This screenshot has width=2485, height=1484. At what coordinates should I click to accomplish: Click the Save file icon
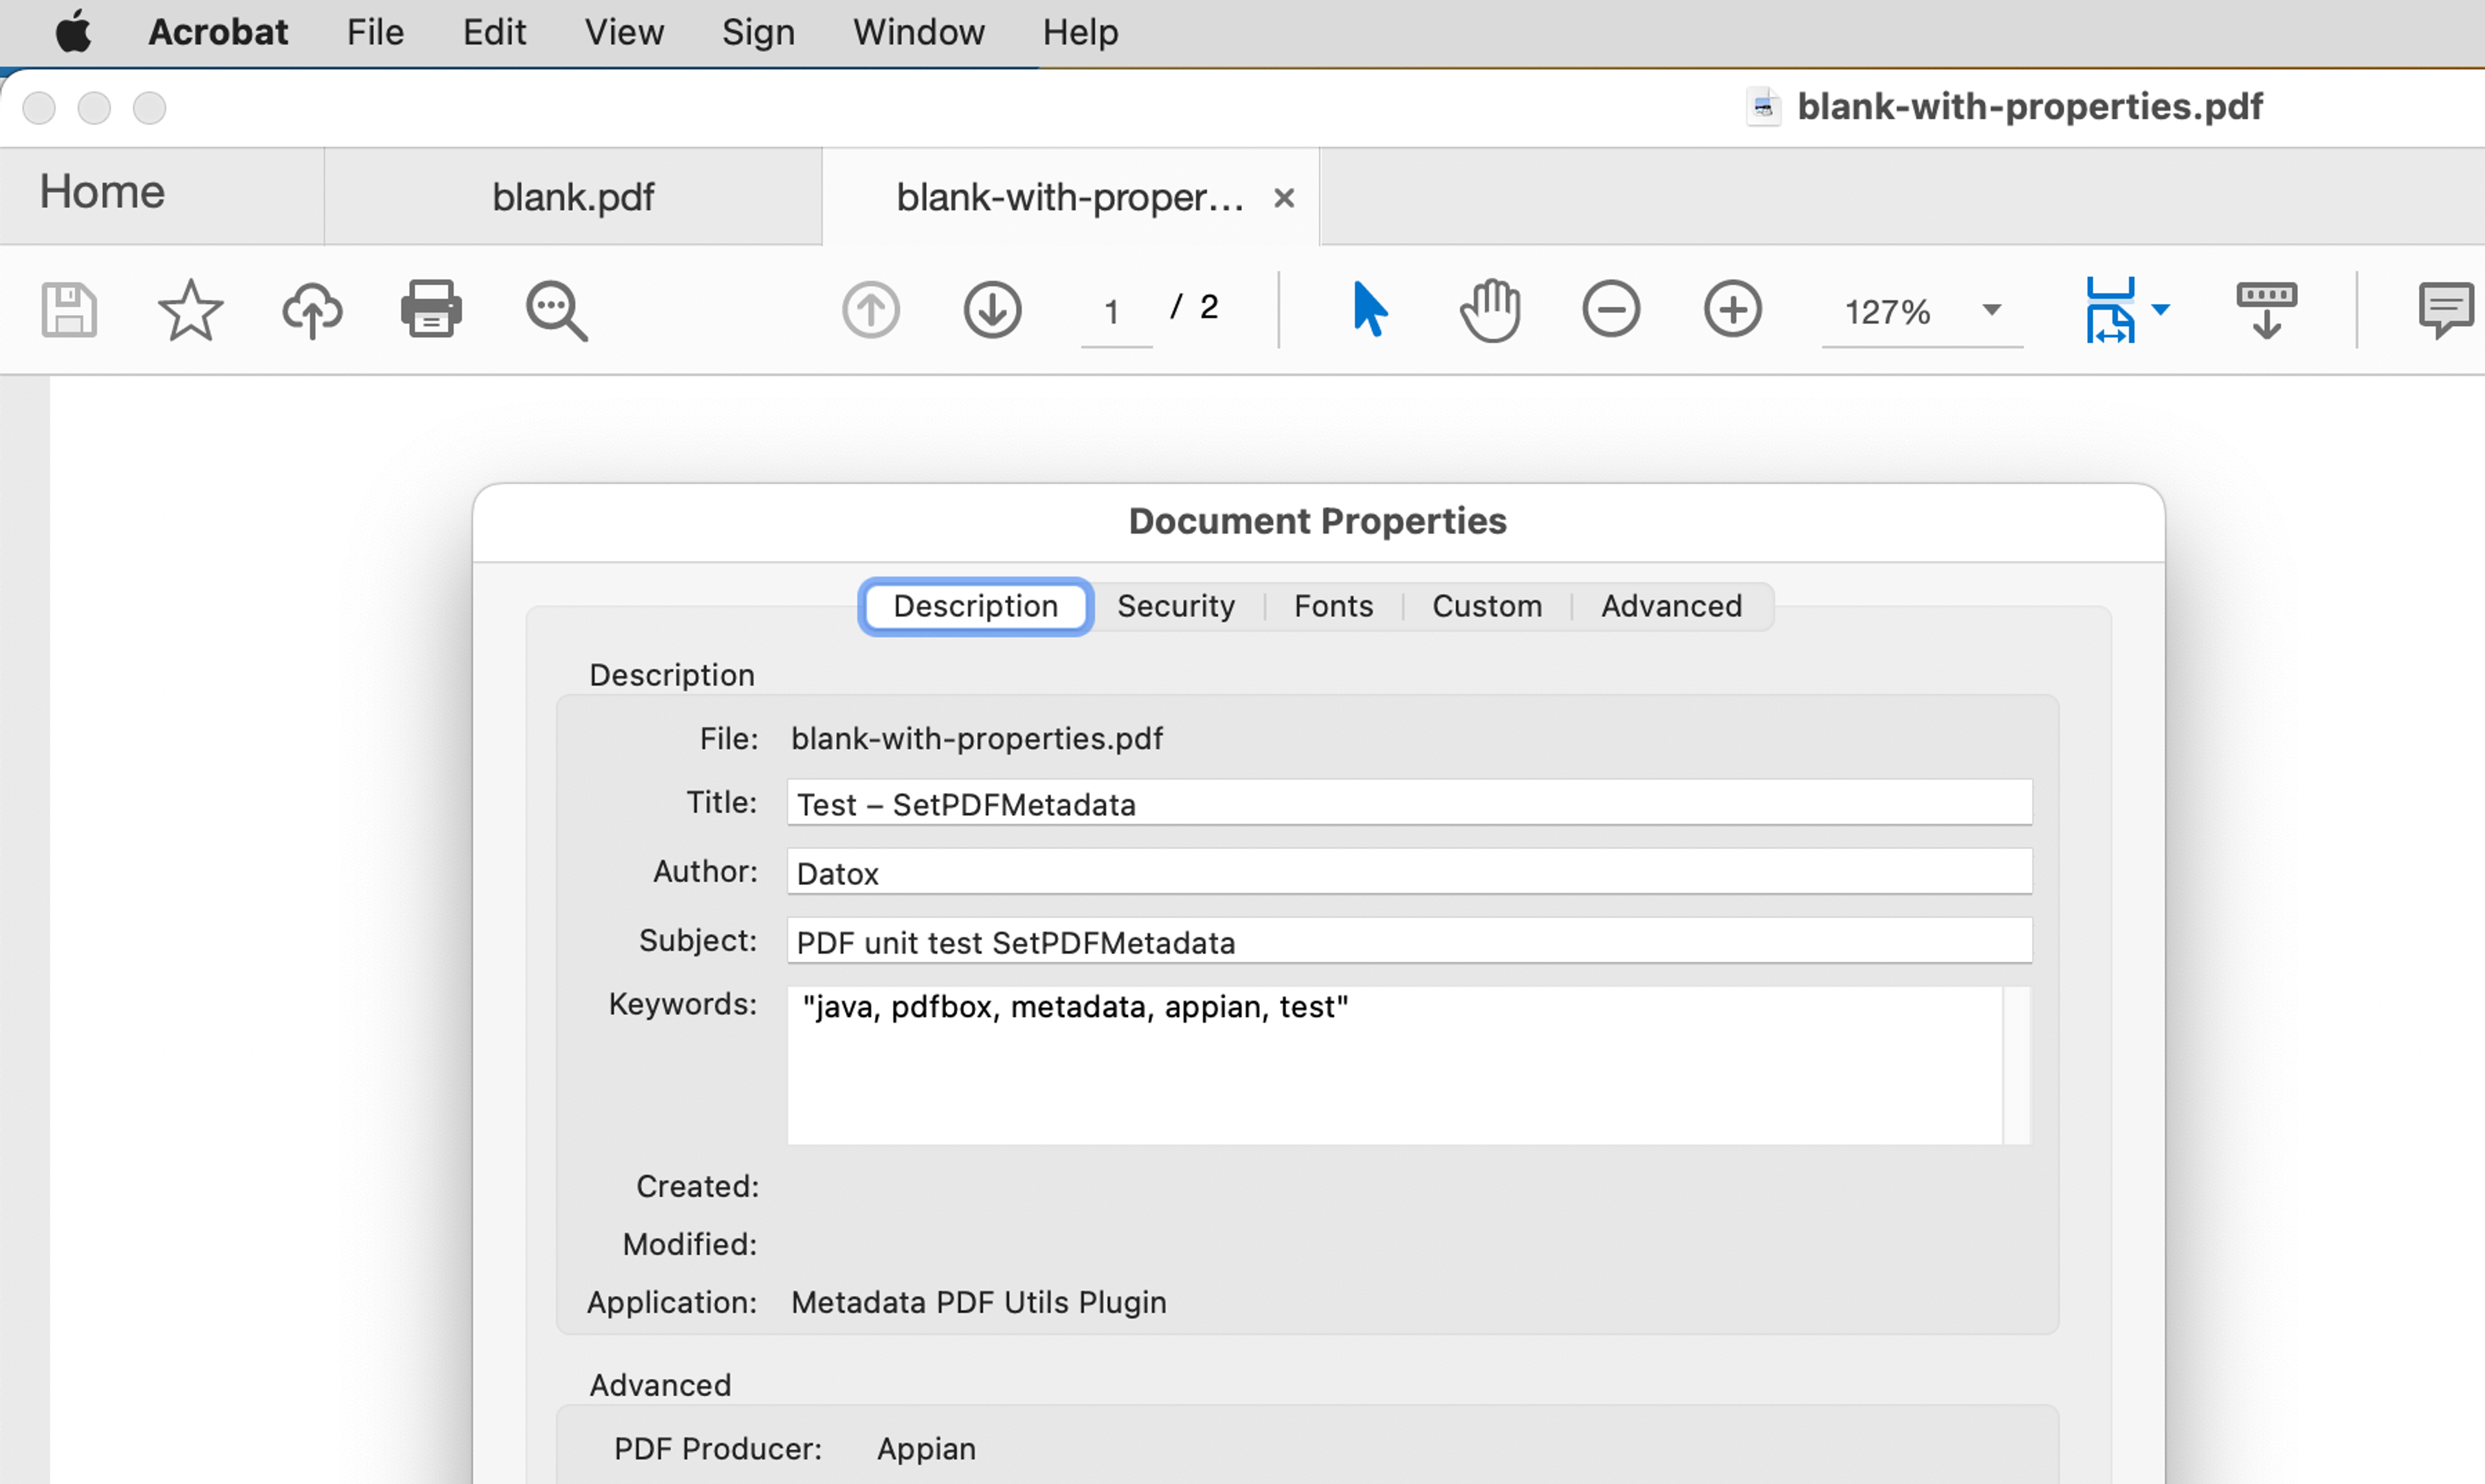tap(69, 310)
